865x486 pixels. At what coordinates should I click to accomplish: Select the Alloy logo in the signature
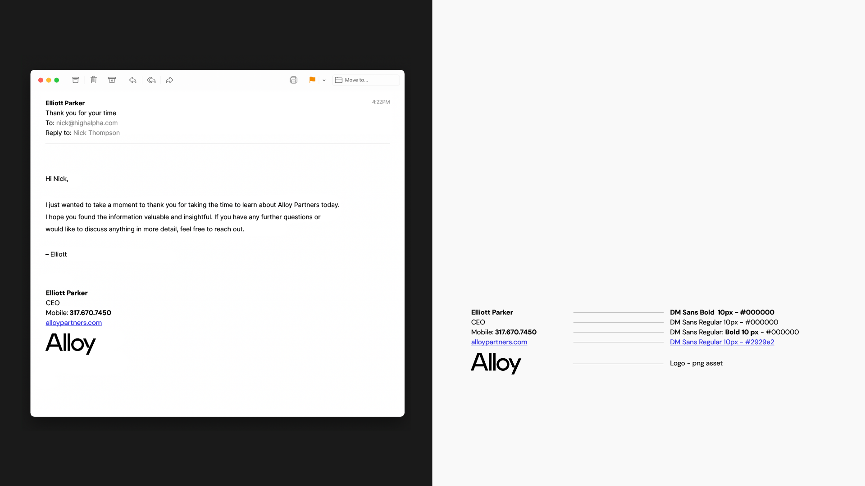click(70, 344)
